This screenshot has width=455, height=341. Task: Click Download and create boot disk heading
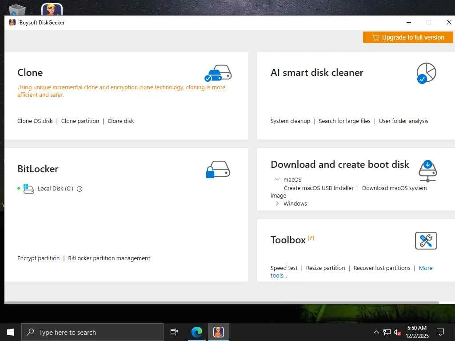[x=340, y=164]
